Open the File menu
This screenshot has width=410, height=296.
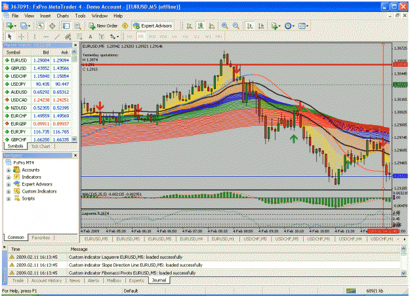tap(15, 16)
